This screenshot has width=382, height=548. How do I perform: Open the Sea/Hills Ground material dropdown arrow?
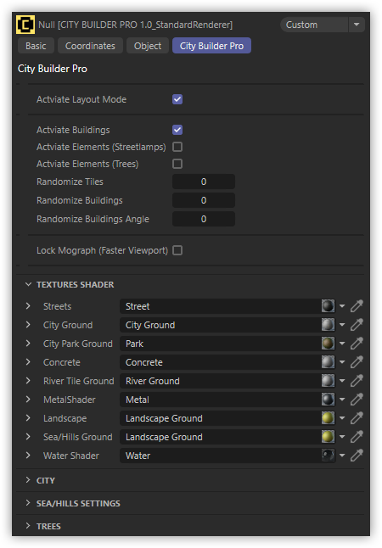tap(342, 437)
